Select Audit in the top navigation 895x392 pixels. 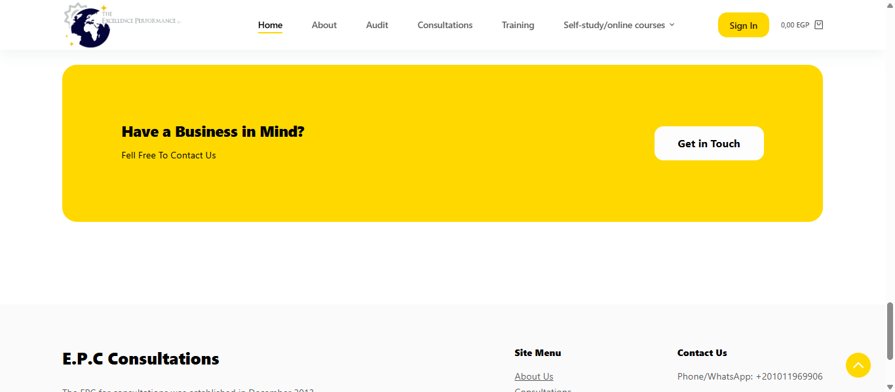[377, 25]
